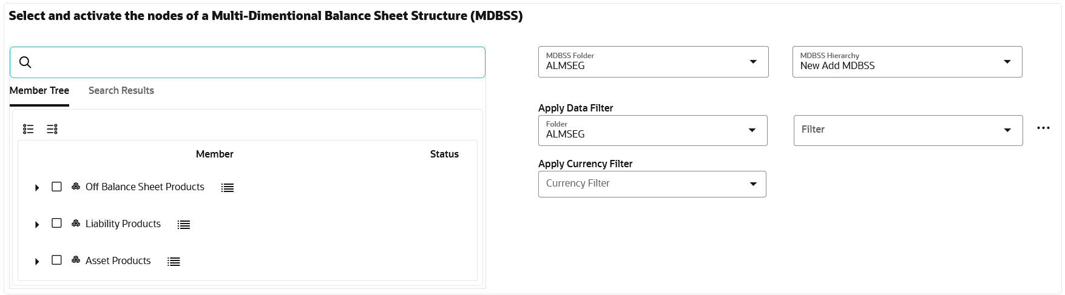Check the Off Balance Sheet Products checkbox

(x=57, y=187)
